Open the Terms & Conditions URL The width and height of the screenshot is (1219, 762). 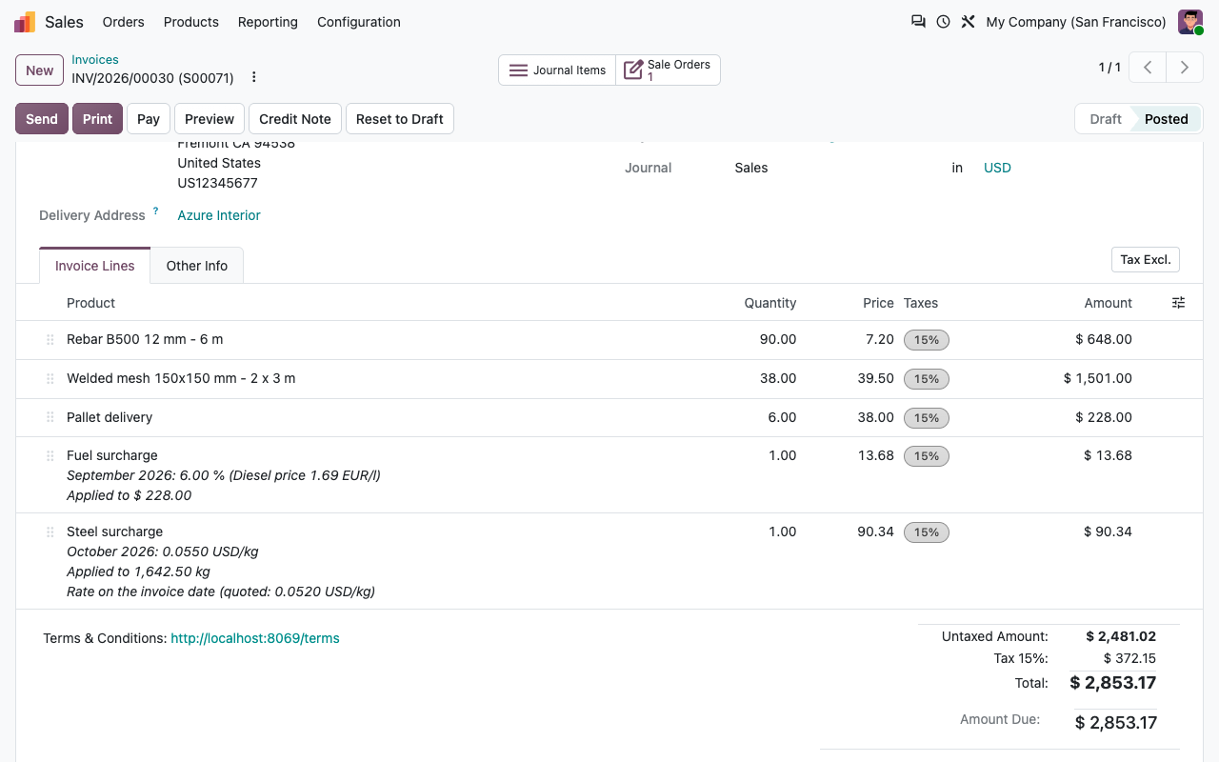(255, 638)
